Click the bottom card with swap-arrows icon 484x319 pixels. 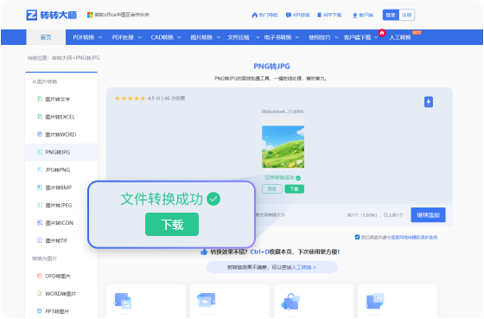point(146,301)
